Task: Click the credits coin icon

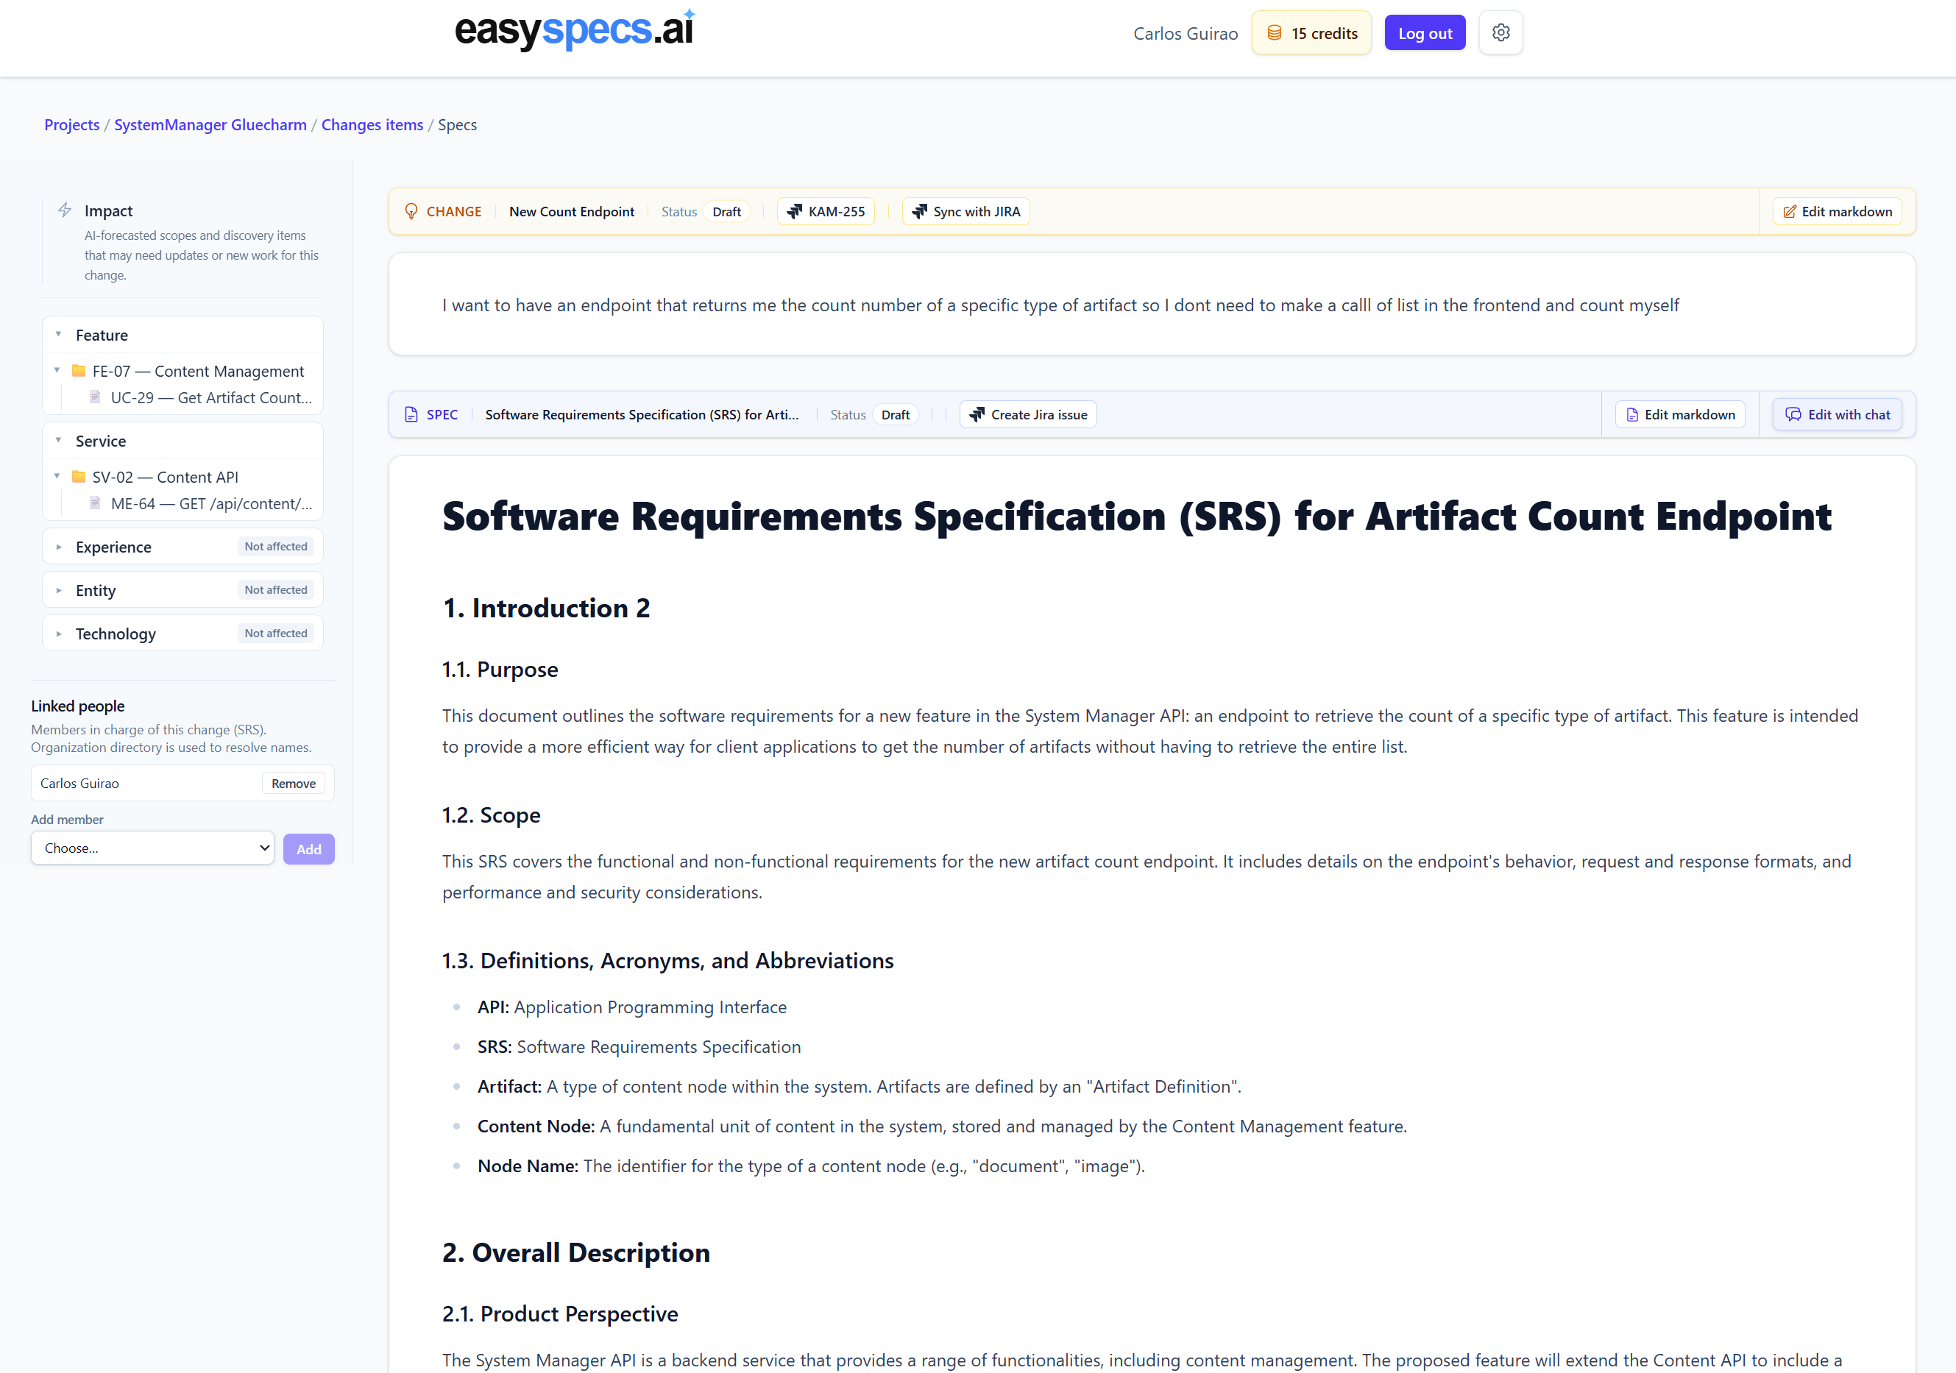Action: [1275, 33]
